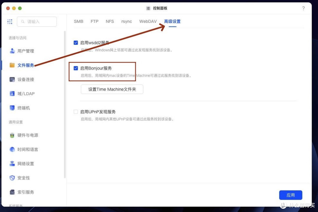Click the 启用wsdd2服务 label text
Screen dimensions: 318x212
pos(95,43)
